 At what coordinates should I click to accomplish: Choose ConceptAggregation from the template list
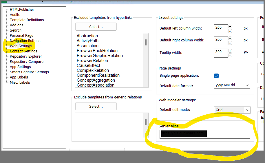click(x=96, y=80)
